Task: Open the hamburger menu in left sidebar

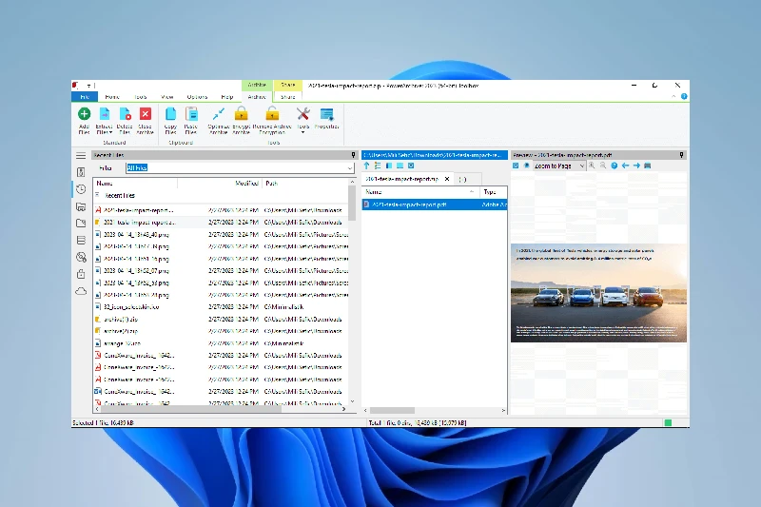Action: click(x=81, y=156)
